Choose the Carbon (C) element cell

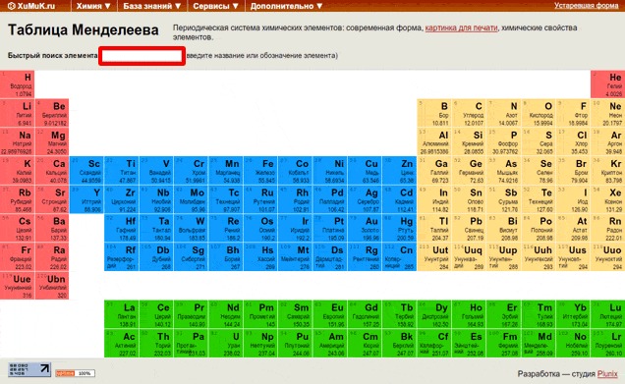click(x=469, y=113)
